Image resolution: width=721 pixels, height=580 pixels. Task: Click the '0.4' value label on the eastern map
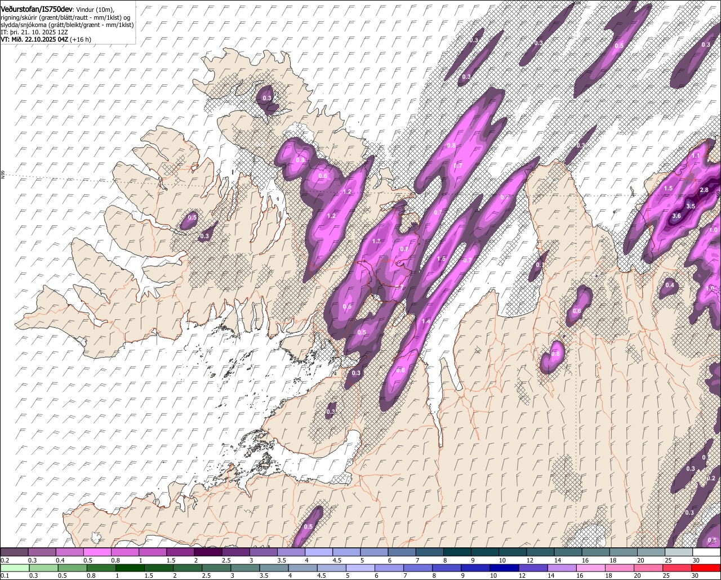pos(670,285)
